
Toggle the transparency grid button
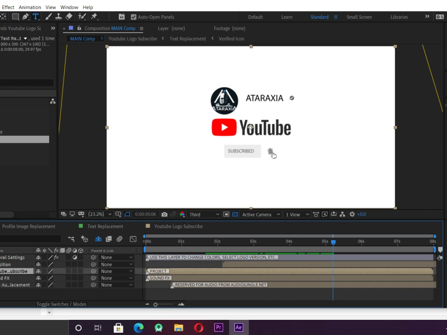[235, 214]
